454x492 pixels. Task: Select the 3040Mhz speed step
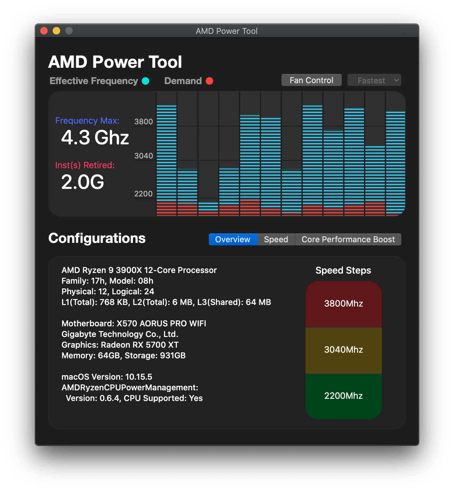coord(344,350)
